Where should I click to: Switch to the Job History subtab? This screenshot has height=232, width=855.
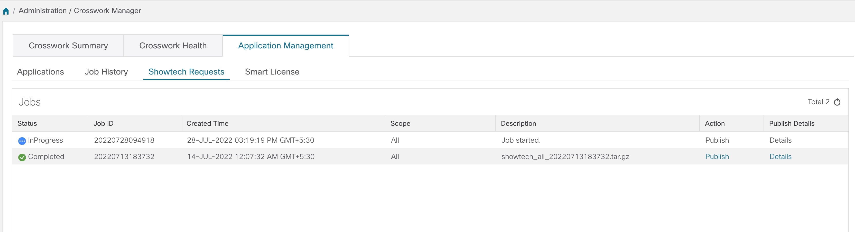[106, 71]
